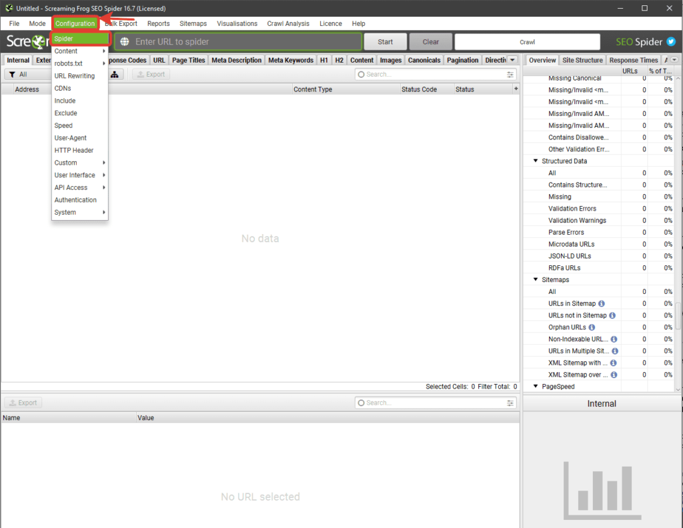Open upper search box options sliders icon

pyautogui.click(x=510, y=75)
